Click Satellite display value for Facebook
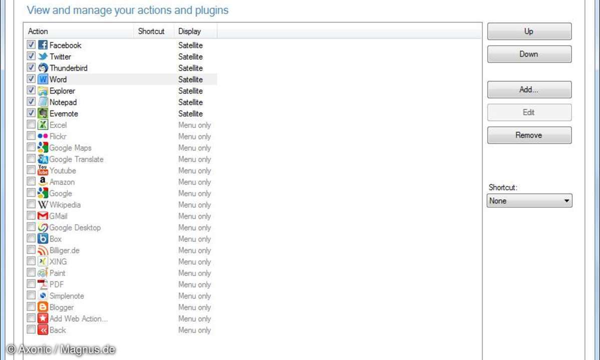This screenshot has width=600, height=360. point(191,45)
